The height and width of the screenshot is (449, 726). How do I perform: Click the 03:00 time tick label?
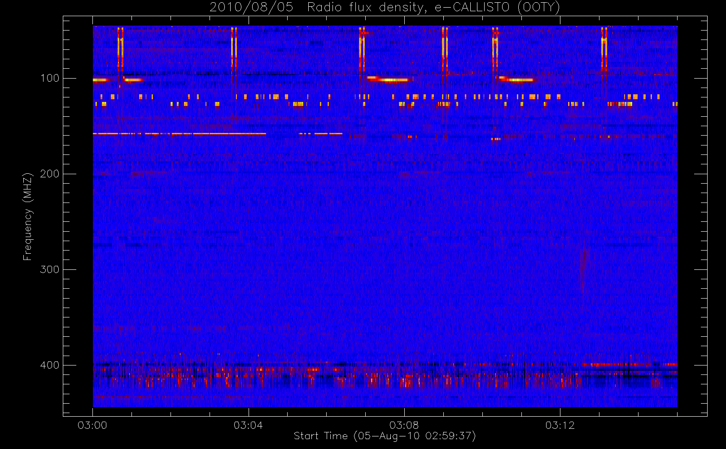[x=92, y=425]
